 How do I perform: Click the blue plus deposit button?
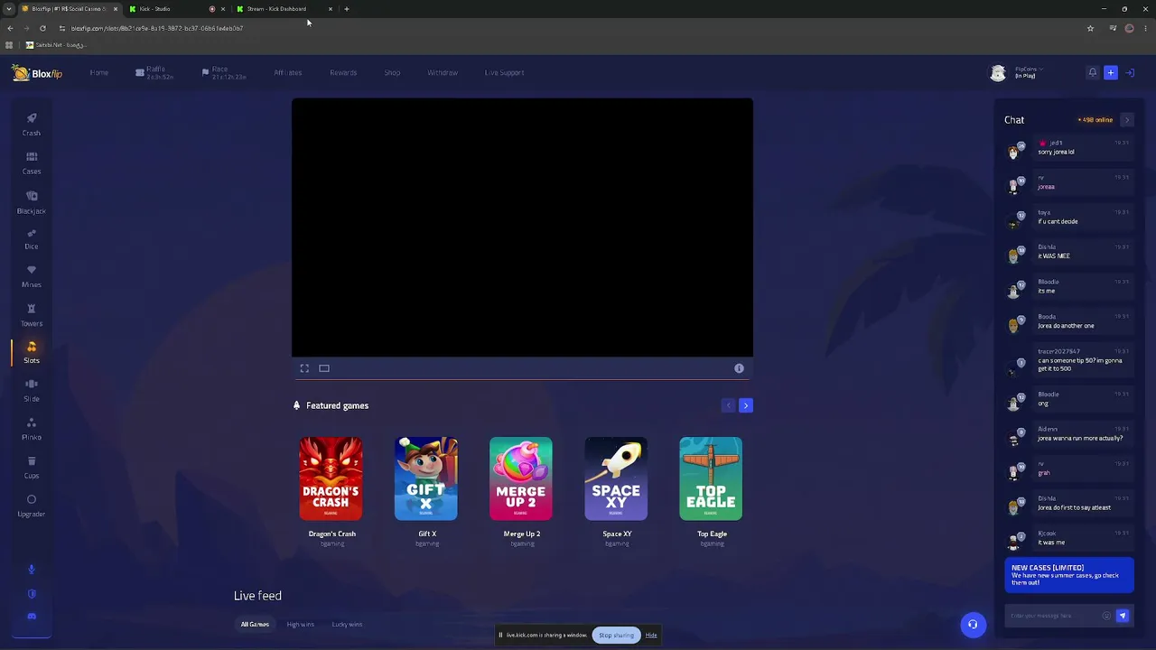point(1111,72)
